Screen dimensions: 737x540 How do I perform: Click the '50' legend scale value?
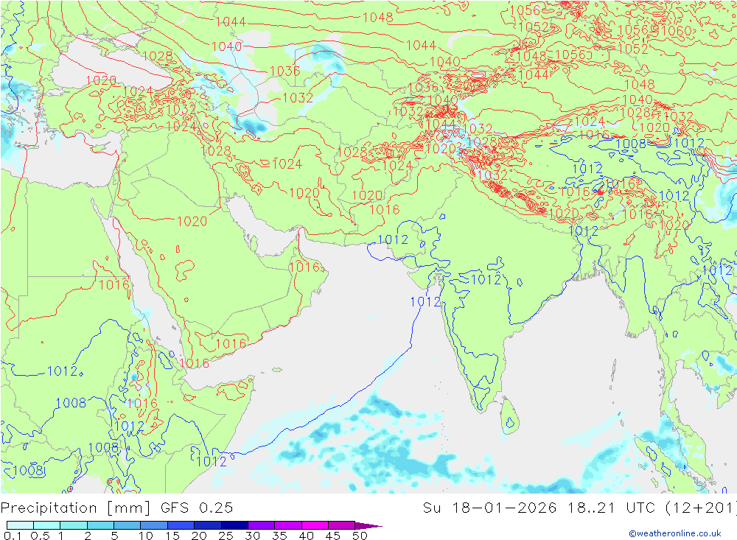click(x=360, y=536)
